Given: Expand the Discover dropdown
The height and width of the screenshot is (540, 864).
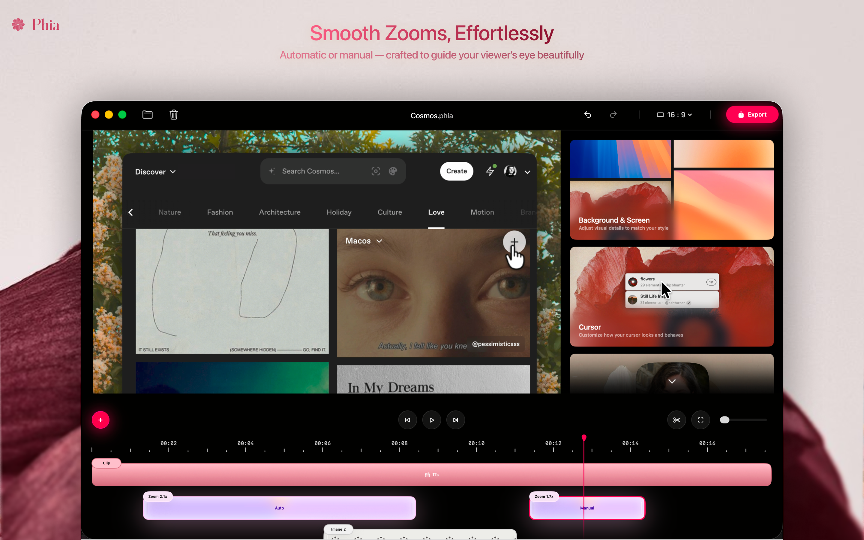Looking at the screenshot, I should tap(155, 171).
